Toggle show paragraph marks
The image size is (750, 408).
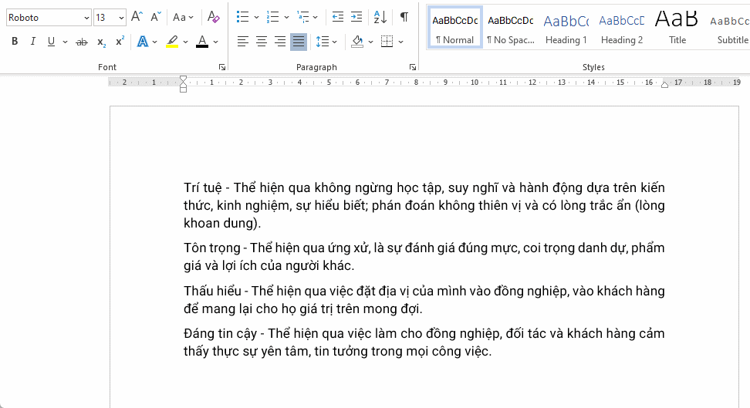click(404, 17)
